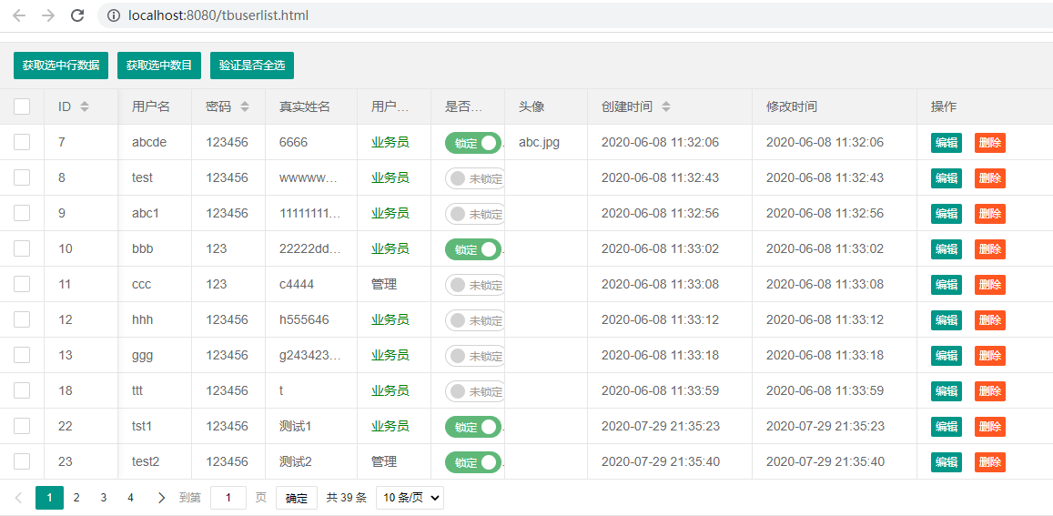
Task: Go to next page with right chevron
Action: point(161,498)
